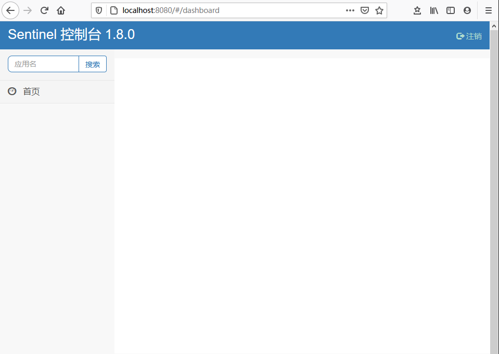Open the hamburger application menu
The width and height of the screenshot is (499, 354).
(489, 10)
